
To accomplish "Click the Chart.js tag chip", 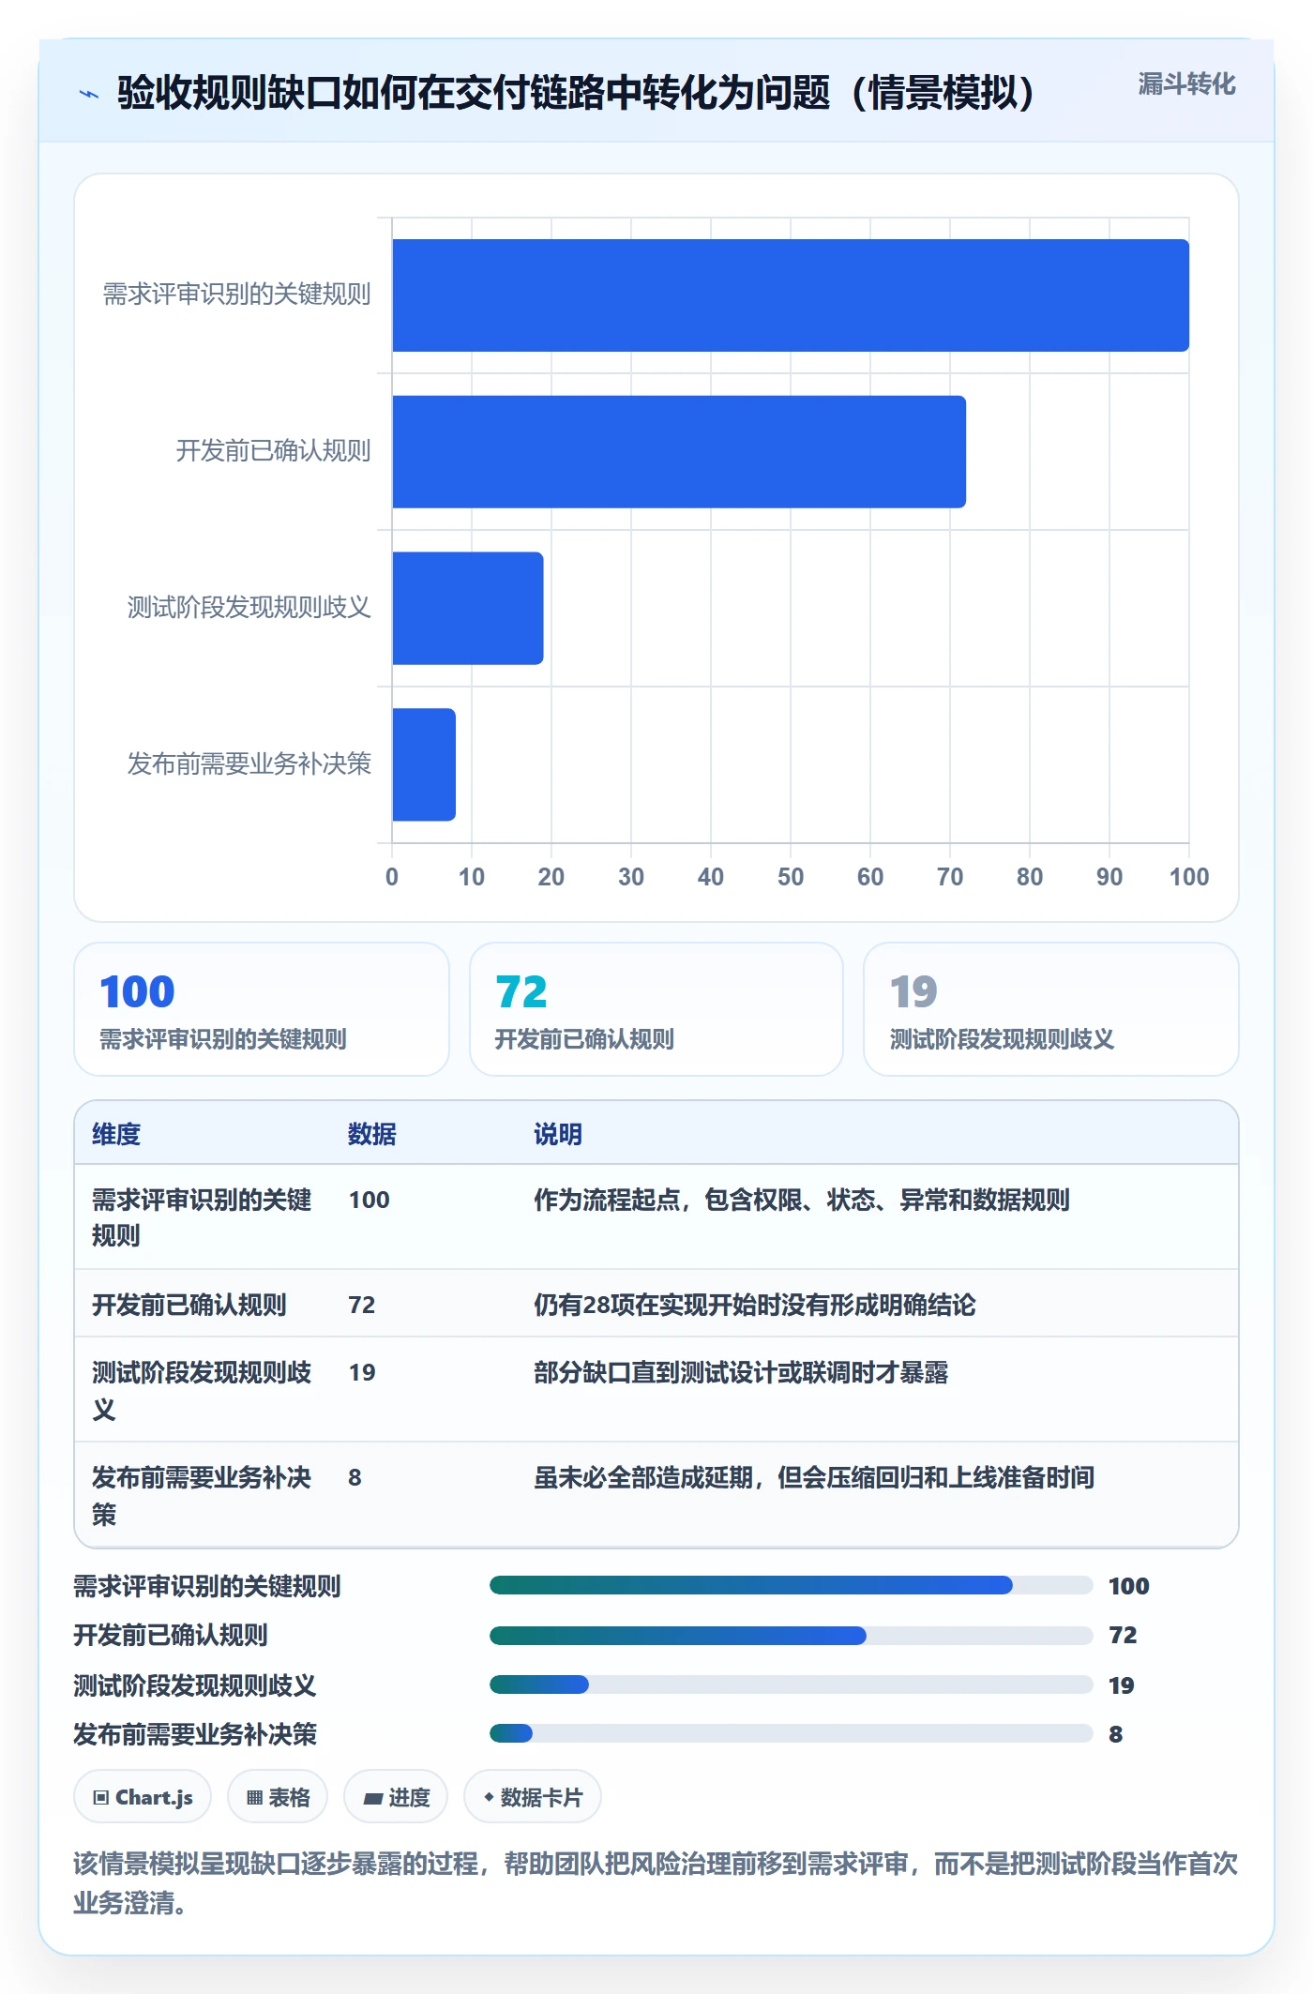I will [x=143, y=1797].
